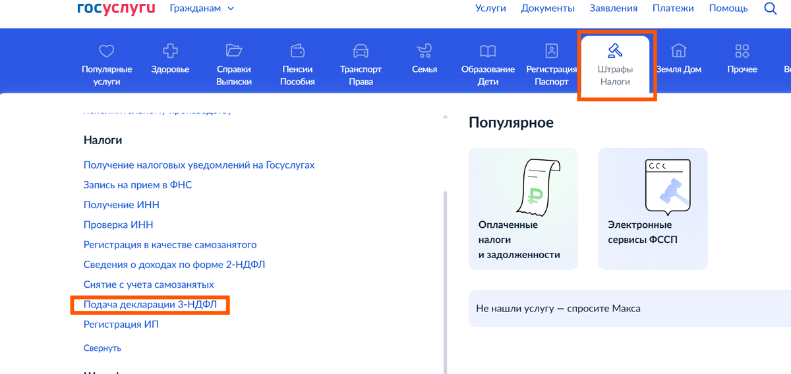Select the medical cross icon for Здоровье

[x=170, y=51]
